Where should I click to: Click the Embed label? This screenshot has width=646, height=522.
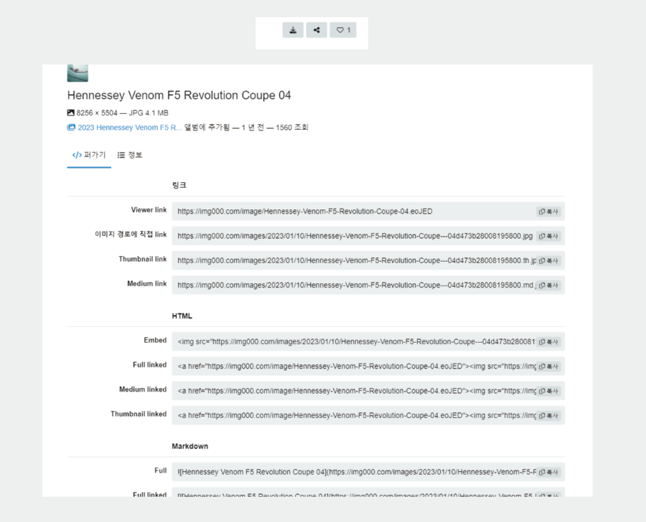[x=155, y=340]
